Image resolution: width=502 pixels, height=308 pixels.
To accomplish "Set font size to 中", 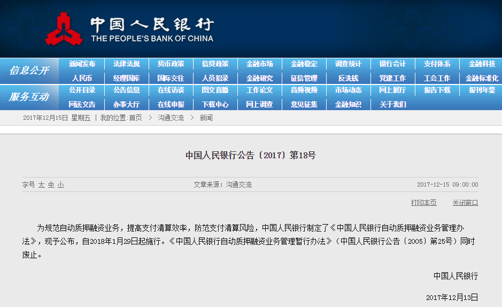I will pyautogui.click(x=51, y=184).
